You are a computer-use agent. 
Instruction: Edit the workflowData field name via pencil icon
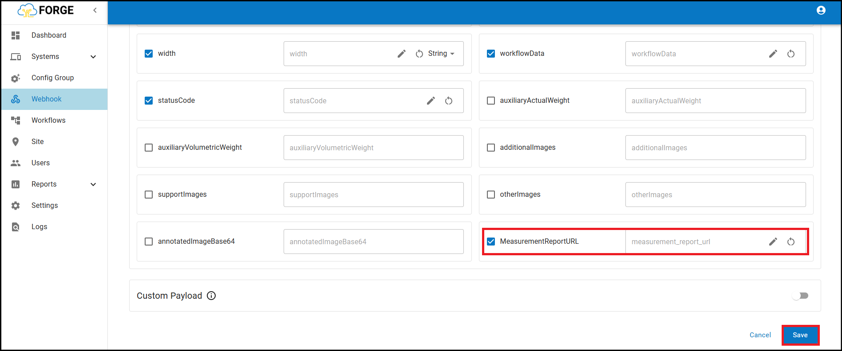click(x=773, y=54)
